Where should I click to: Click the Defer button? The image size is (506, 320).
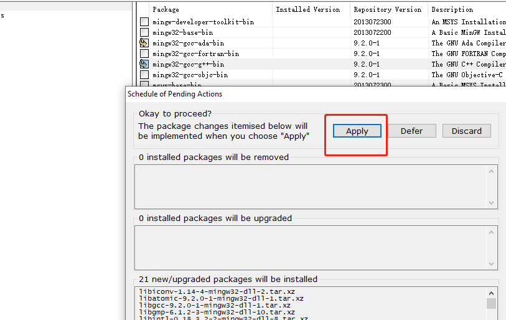click(x=411, y=131)
